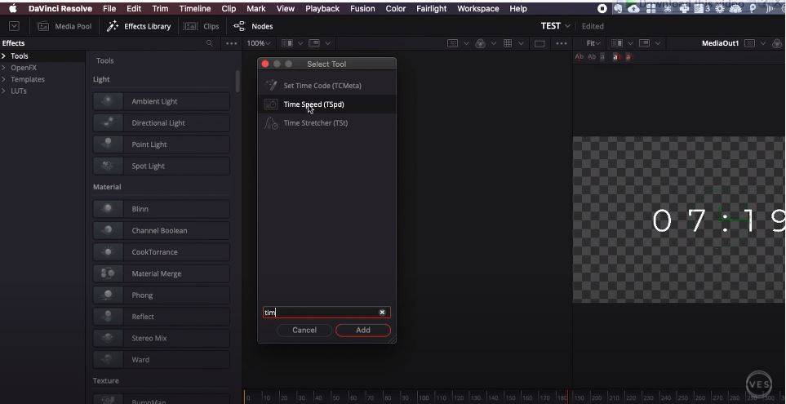
Task: Click the Material Merge effect label
Action: point(157,273)
